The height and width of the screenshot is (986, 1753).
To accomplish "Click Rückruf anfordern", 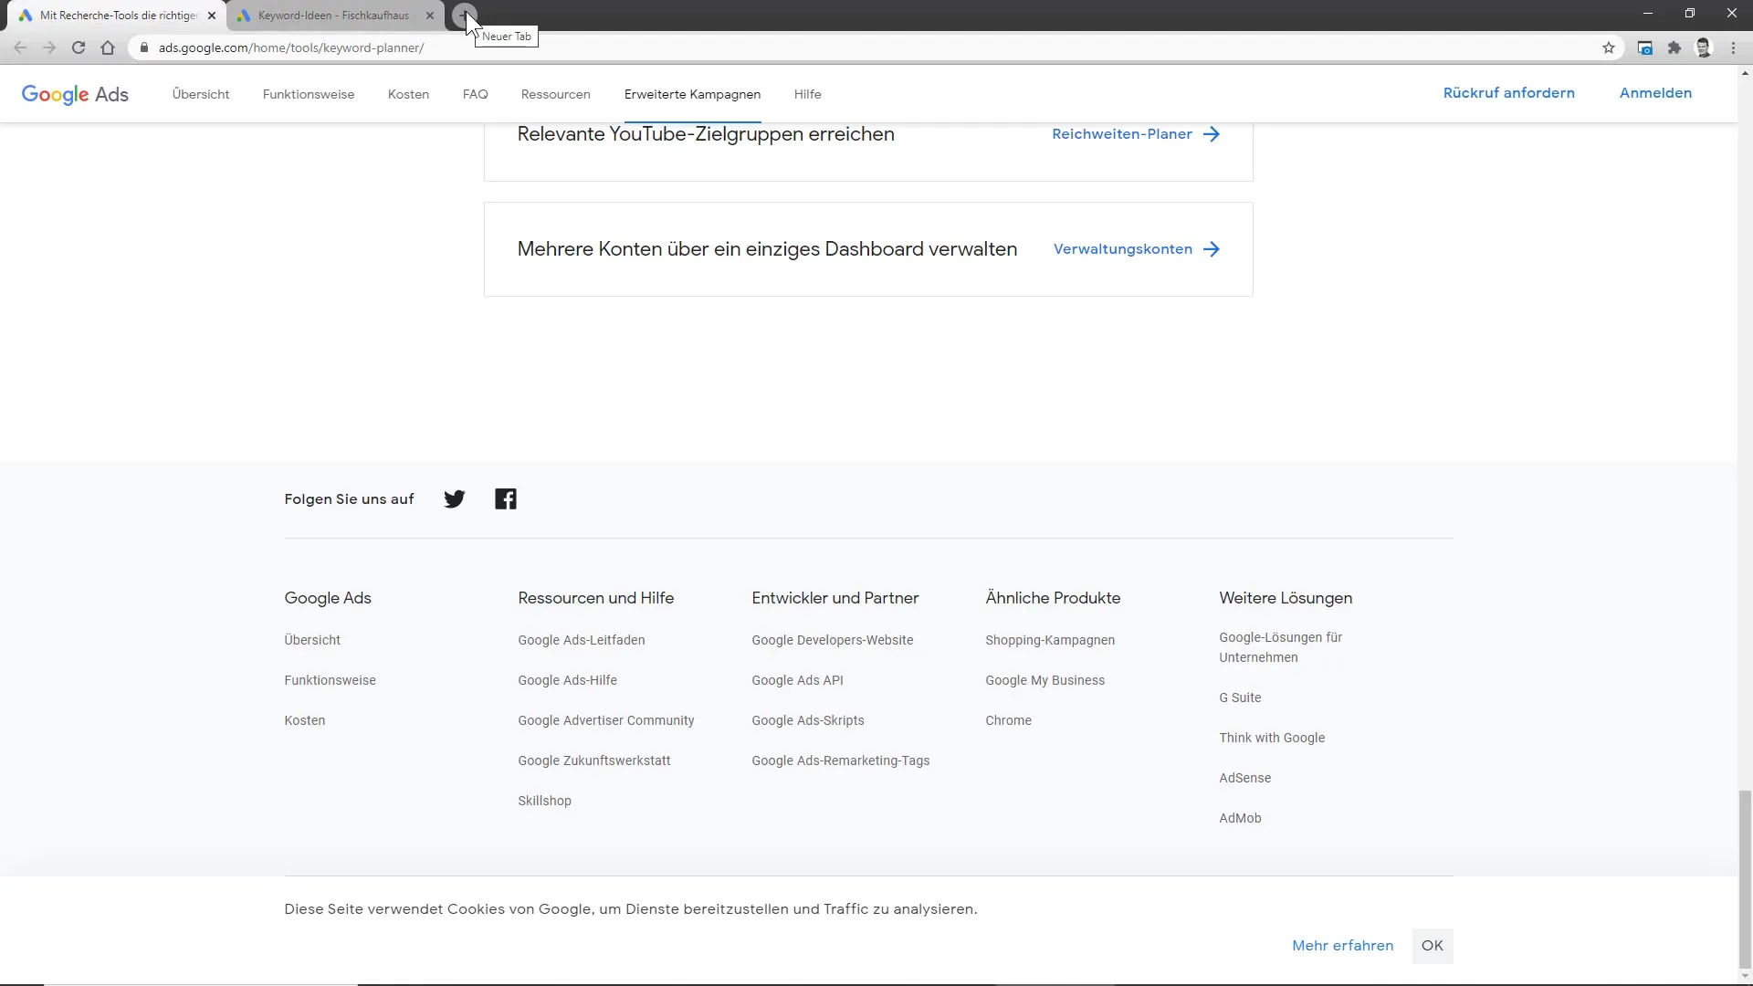I will click(x=1508, y=93).
